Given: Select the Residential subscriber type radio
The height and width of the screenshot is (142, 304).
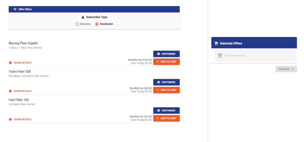Looking at the screenshot, I should [x=97, y=24].
